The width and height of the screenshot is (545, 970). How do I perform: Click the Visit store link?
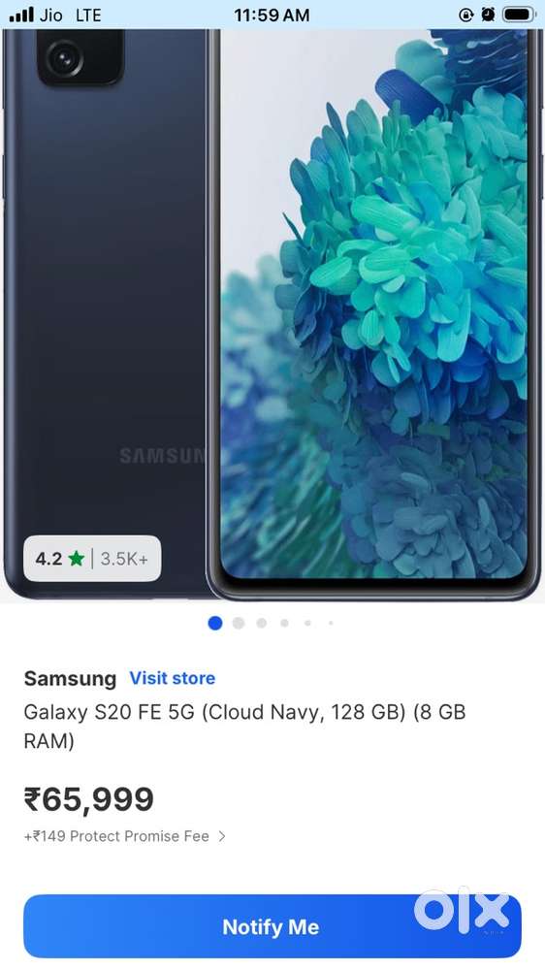pyautogui.click(x=172, y=678)
